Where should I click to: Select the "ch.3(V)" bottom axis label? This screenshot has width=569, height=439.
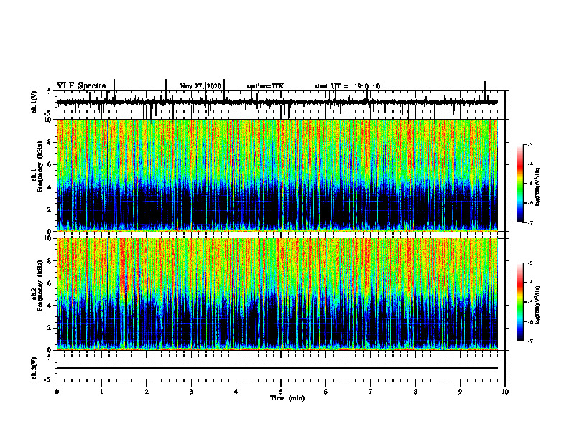point(34,368)
